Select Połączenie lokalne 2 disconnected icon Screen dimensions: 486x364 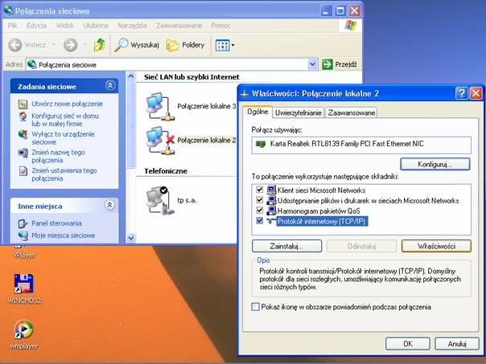click(159, 141)
